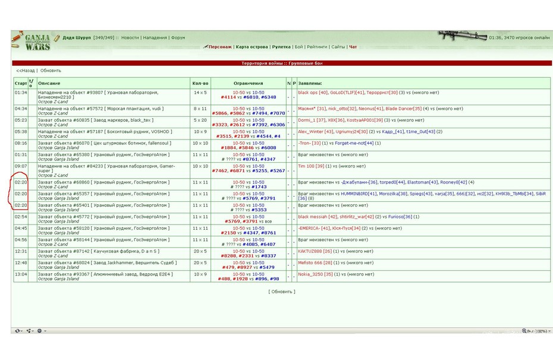Open Дядя Шуруп profile link
The width and height of the screenshot is (553, 345).
(77, 37)
